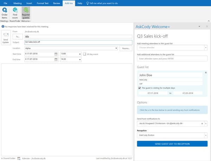The height and width of the screenshot is (161, 211).
Task: Click the meeting body text area
Action: [67, 110]
